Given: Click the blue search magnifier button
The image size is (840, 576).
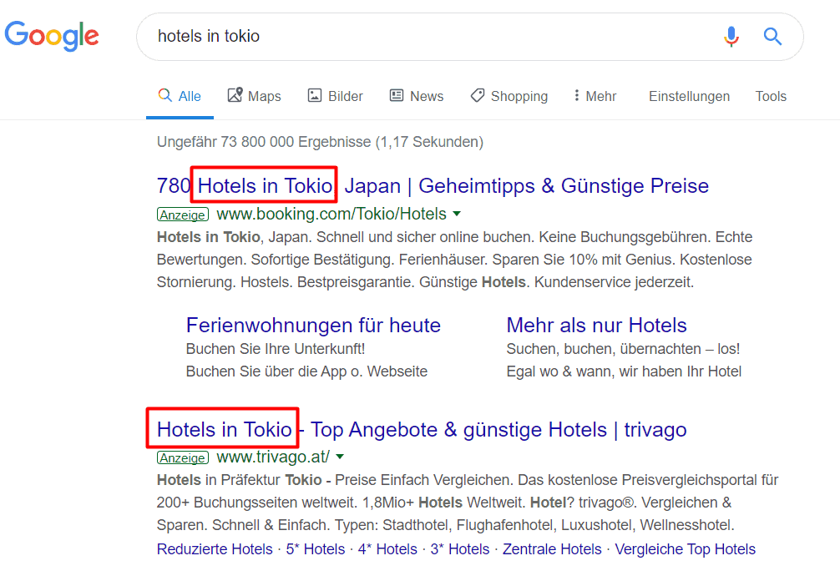Looking at the screenshot, I should coord(772,37).
